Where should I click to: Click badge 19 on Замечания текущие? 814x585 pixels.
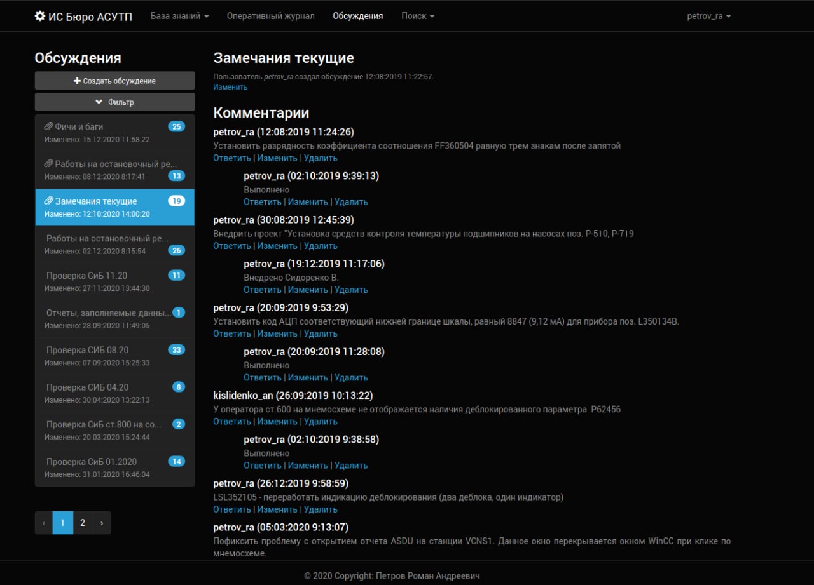point(177,201)
